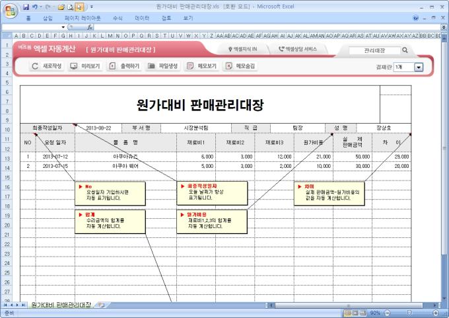Click the horizontal scrollbar thumb

click(x=349, y=305)
